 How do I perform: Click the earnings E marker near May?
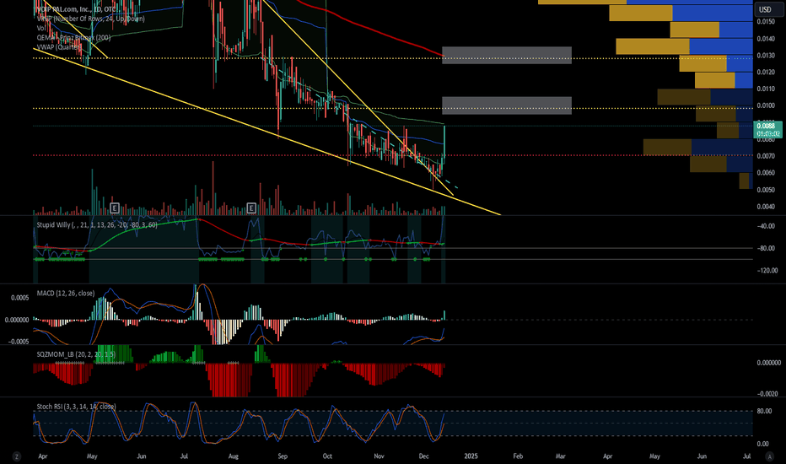[x=115, y=208]
